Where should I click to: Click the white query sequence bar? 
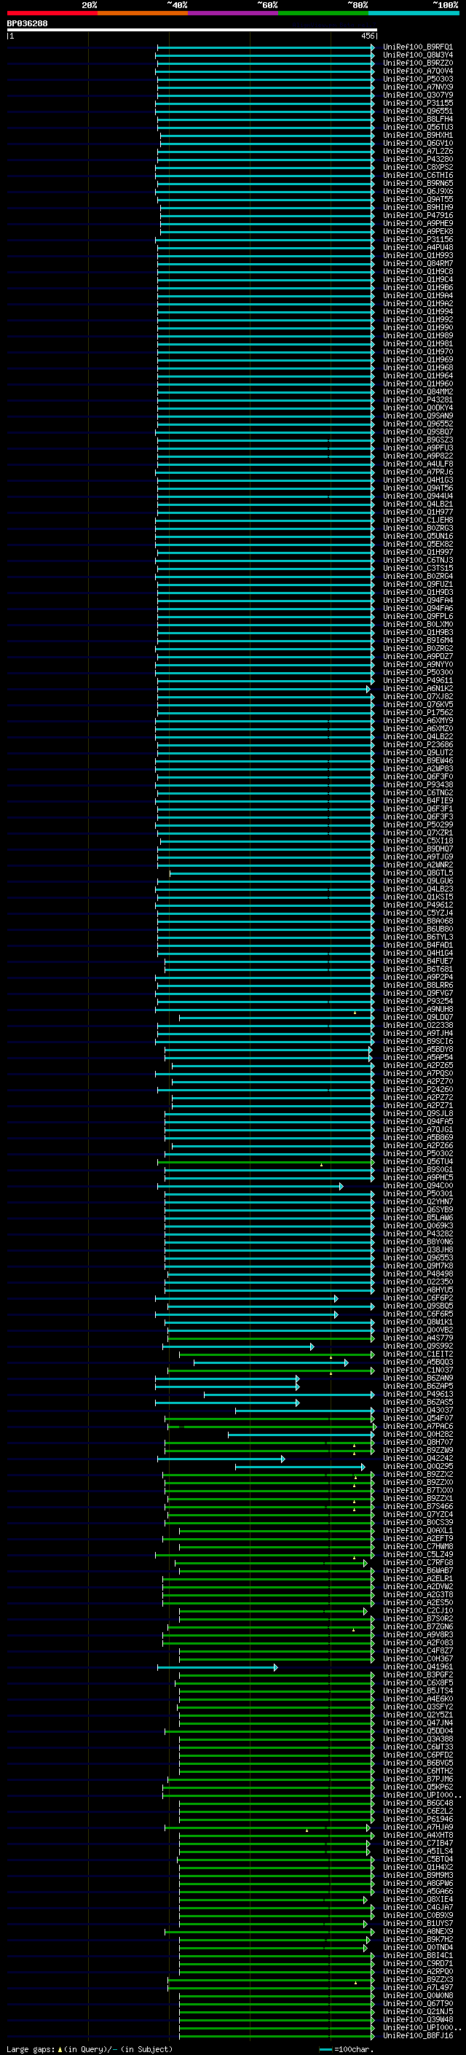(x=192, y=31)
